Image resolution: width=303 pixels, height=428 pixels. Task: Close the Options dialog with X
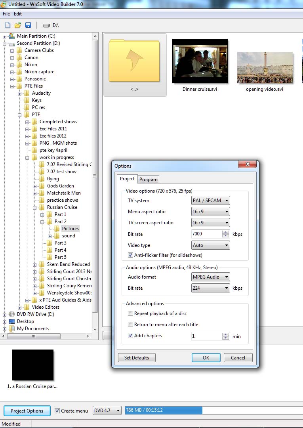pos(248,164)
